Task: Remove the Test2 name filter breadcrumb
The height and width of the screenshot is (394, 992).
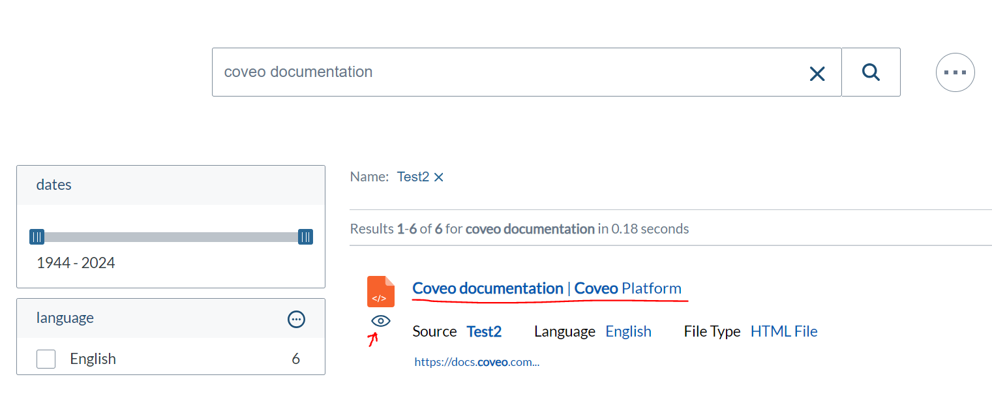Action: click(x=438, y=177)
